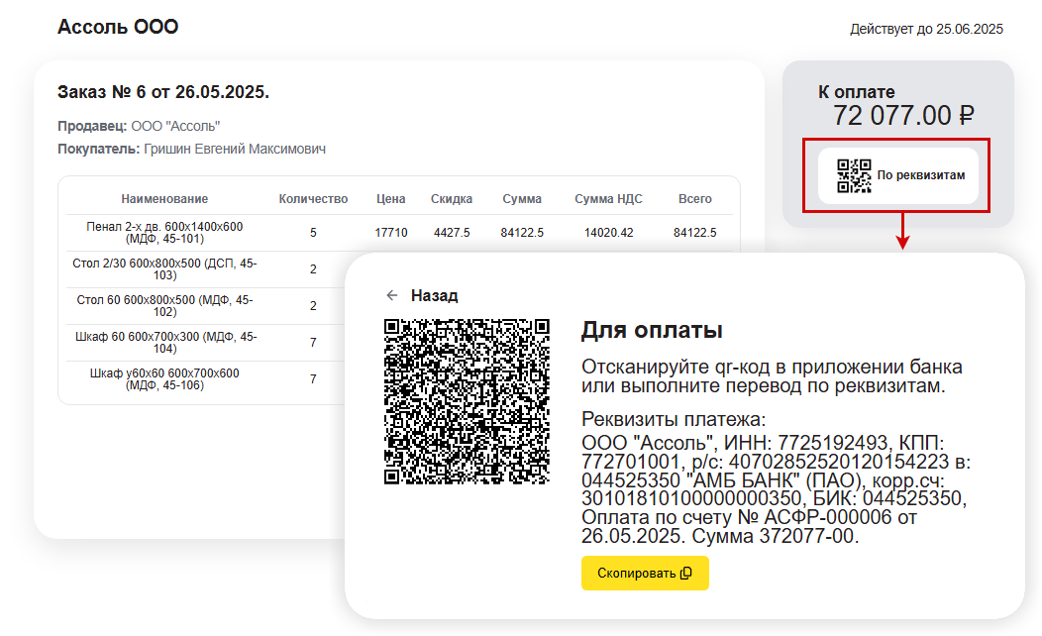Click the copy icon on Скопировать button
1042x636 pixels.
point(686,573)
